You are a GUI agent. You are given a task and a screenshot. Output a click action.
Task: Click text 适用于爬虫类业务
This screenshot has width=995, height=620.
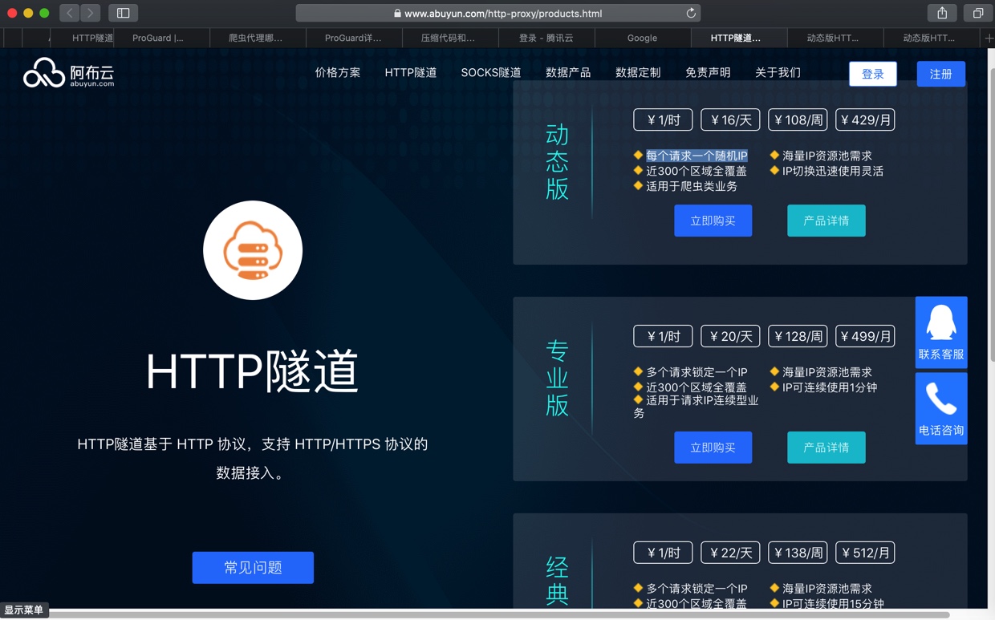pyautogui.click(x=692, y=186)
